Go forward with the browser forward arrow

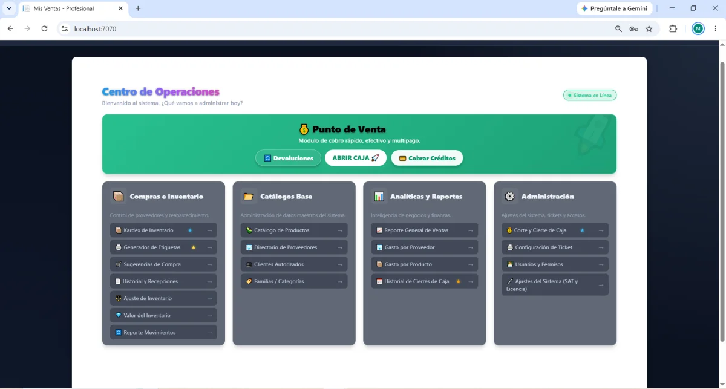coord(27,28)
